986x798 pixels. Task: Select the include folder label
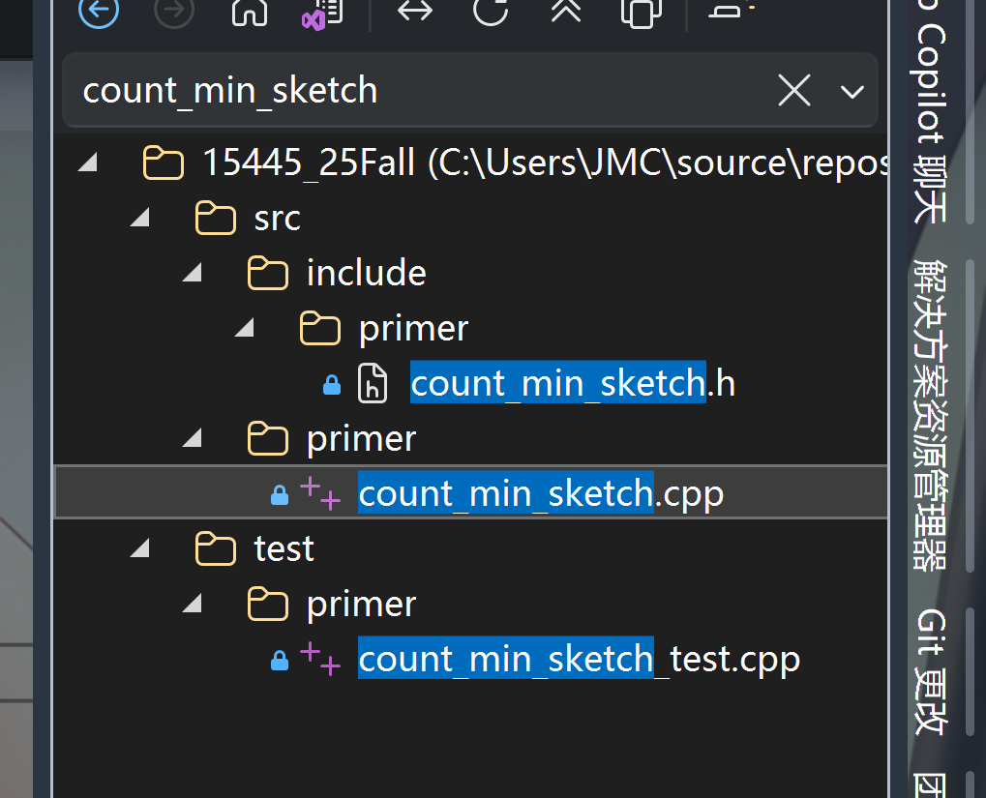click(x=367, y=273)
